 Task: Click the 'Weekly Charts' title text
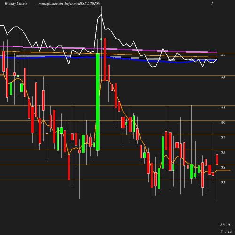(x=16, y=3)
